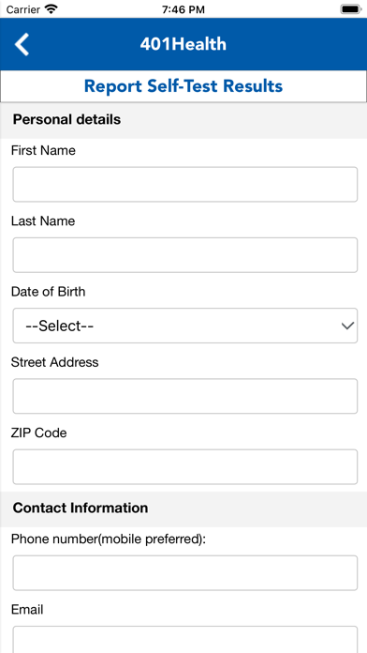Click the Email input field
The width and height of the screenshot is (367, 653).
tap(185, 640)
